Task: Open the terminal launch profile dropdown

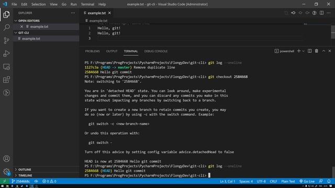Action: point(304,51)
